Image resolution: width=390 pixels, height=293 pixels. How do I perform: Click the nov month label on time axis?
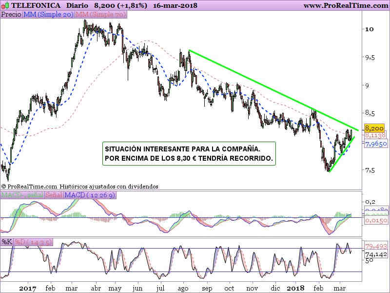point(252,288)
